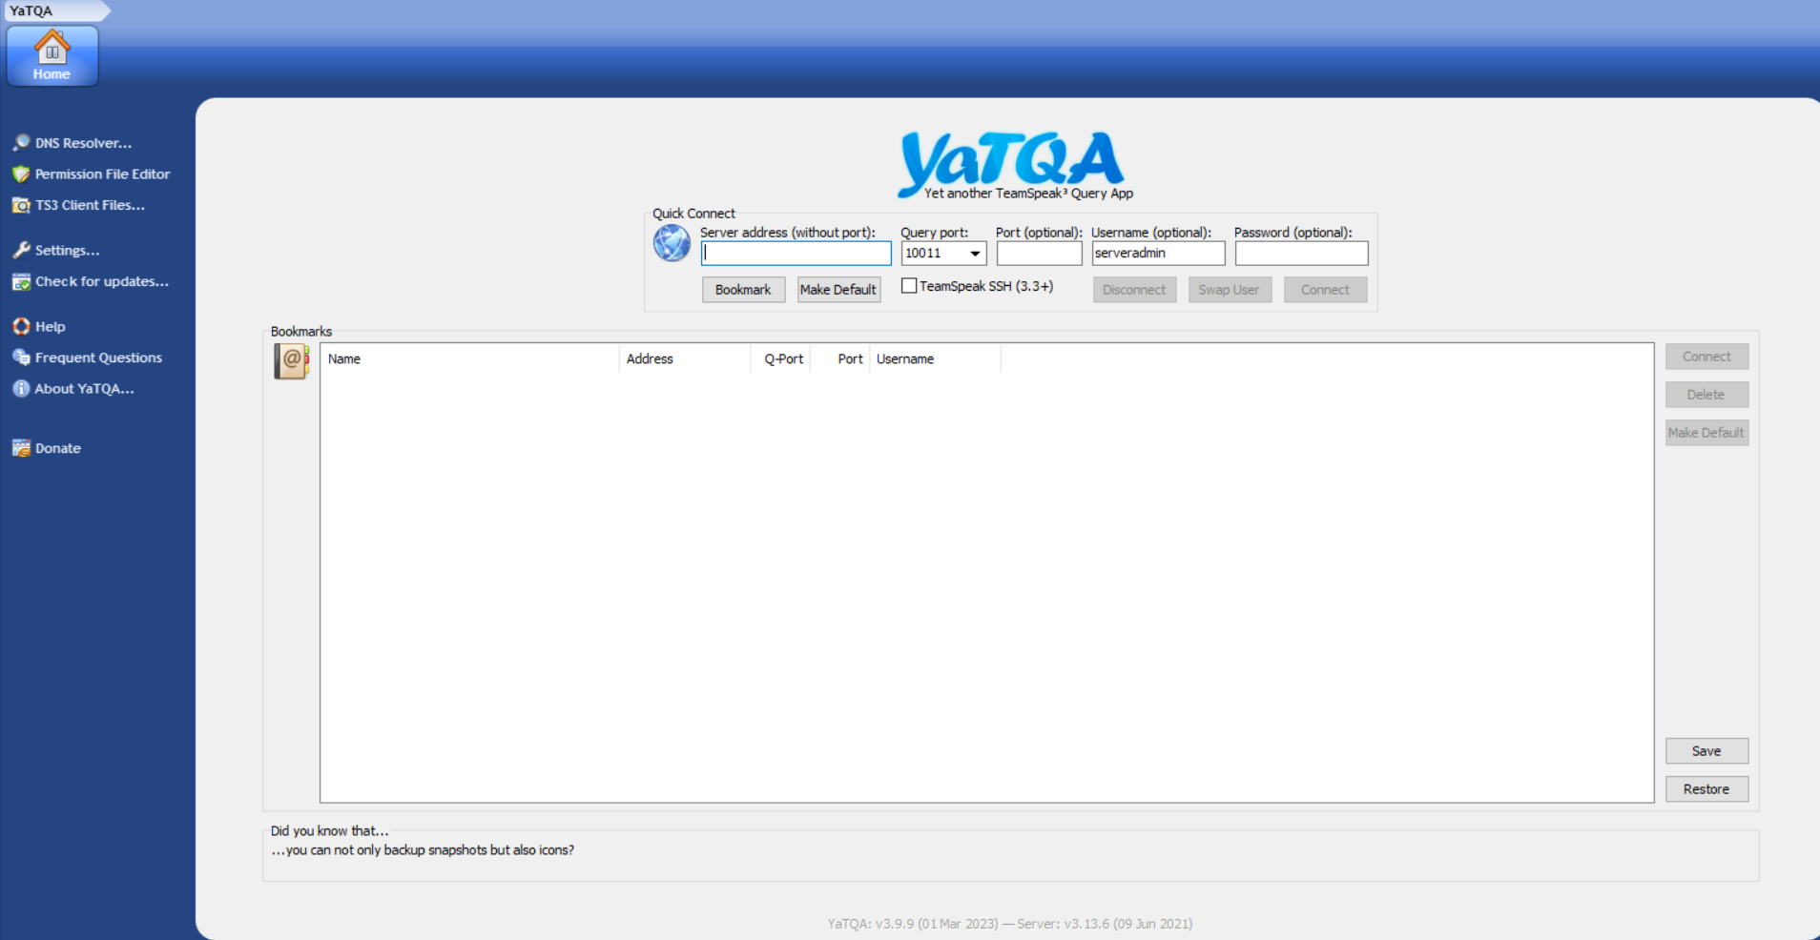Image resolution: width=1820 pixels, height=940 pixels.
Task: Click the Connect button beside Bookmarks list
Action: coord(1706,357)
